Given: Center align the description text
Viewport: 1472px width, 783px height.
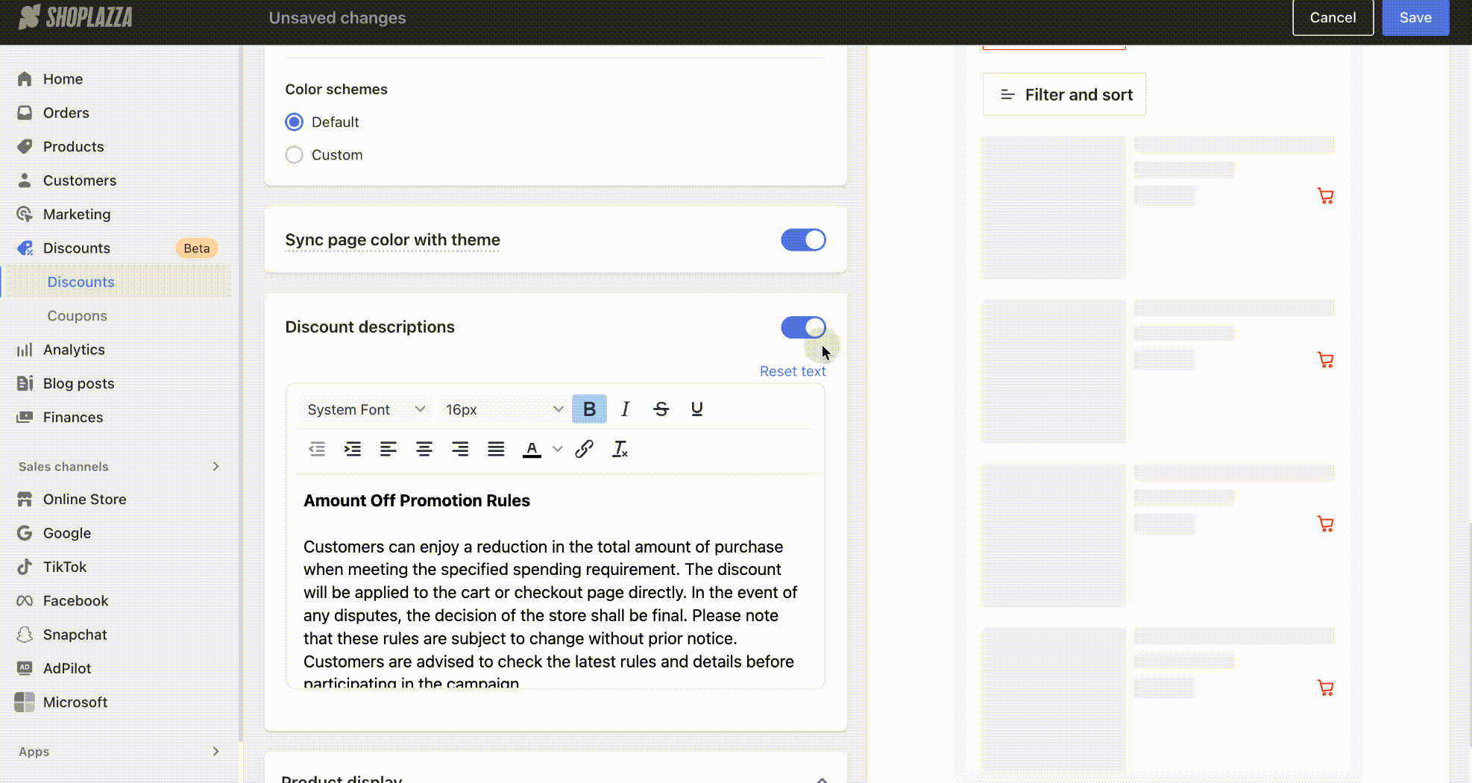Looking at the screenshot, I should pyautogui.click(x=424, y=449).
